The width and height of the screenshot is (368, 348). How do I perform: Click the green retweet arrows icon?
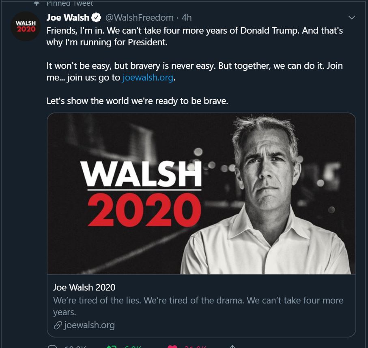[x=112, y=346]
